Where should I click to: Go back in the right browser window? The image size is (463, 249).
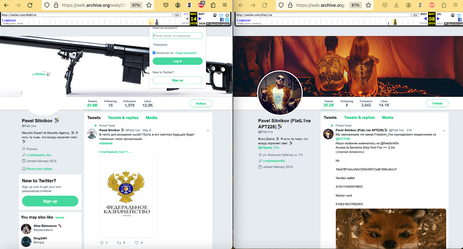pyautogui.click(x=241, y=5)
